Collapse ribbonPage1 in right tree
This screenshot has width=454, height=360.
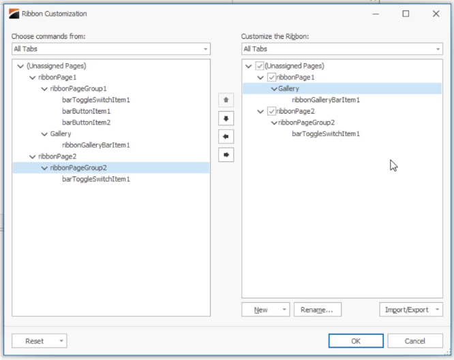260,78
